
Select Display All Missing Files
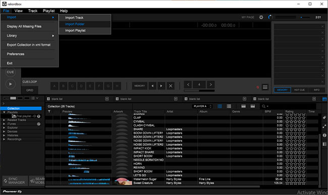point(29,26)
